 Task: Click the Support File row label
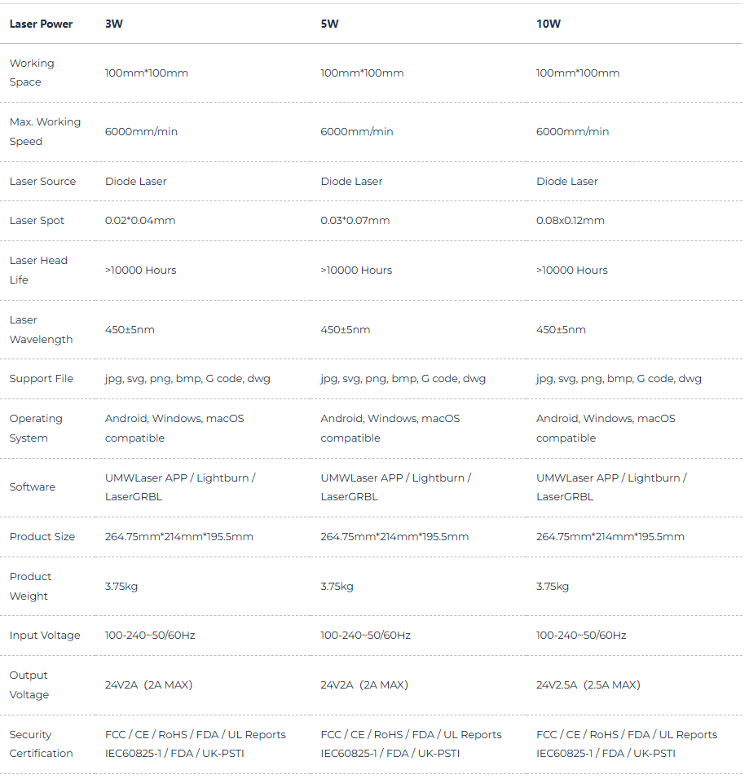click(42, 379)
